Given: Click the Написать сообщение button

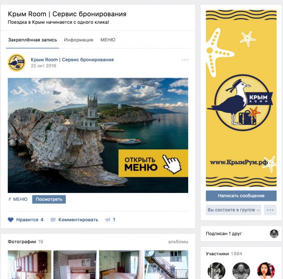Looking at the screenshot, I should point(241,196).
